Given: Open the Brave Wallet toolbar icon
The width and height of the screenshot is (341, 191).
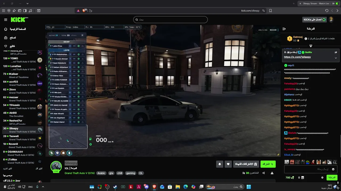Looking at the screenshot, I should tap(19, 11).
